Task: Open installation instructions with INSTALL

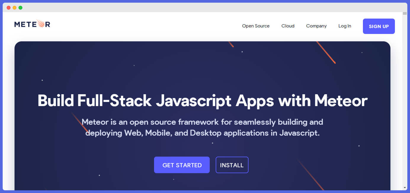Action: [x=232, y=165]
